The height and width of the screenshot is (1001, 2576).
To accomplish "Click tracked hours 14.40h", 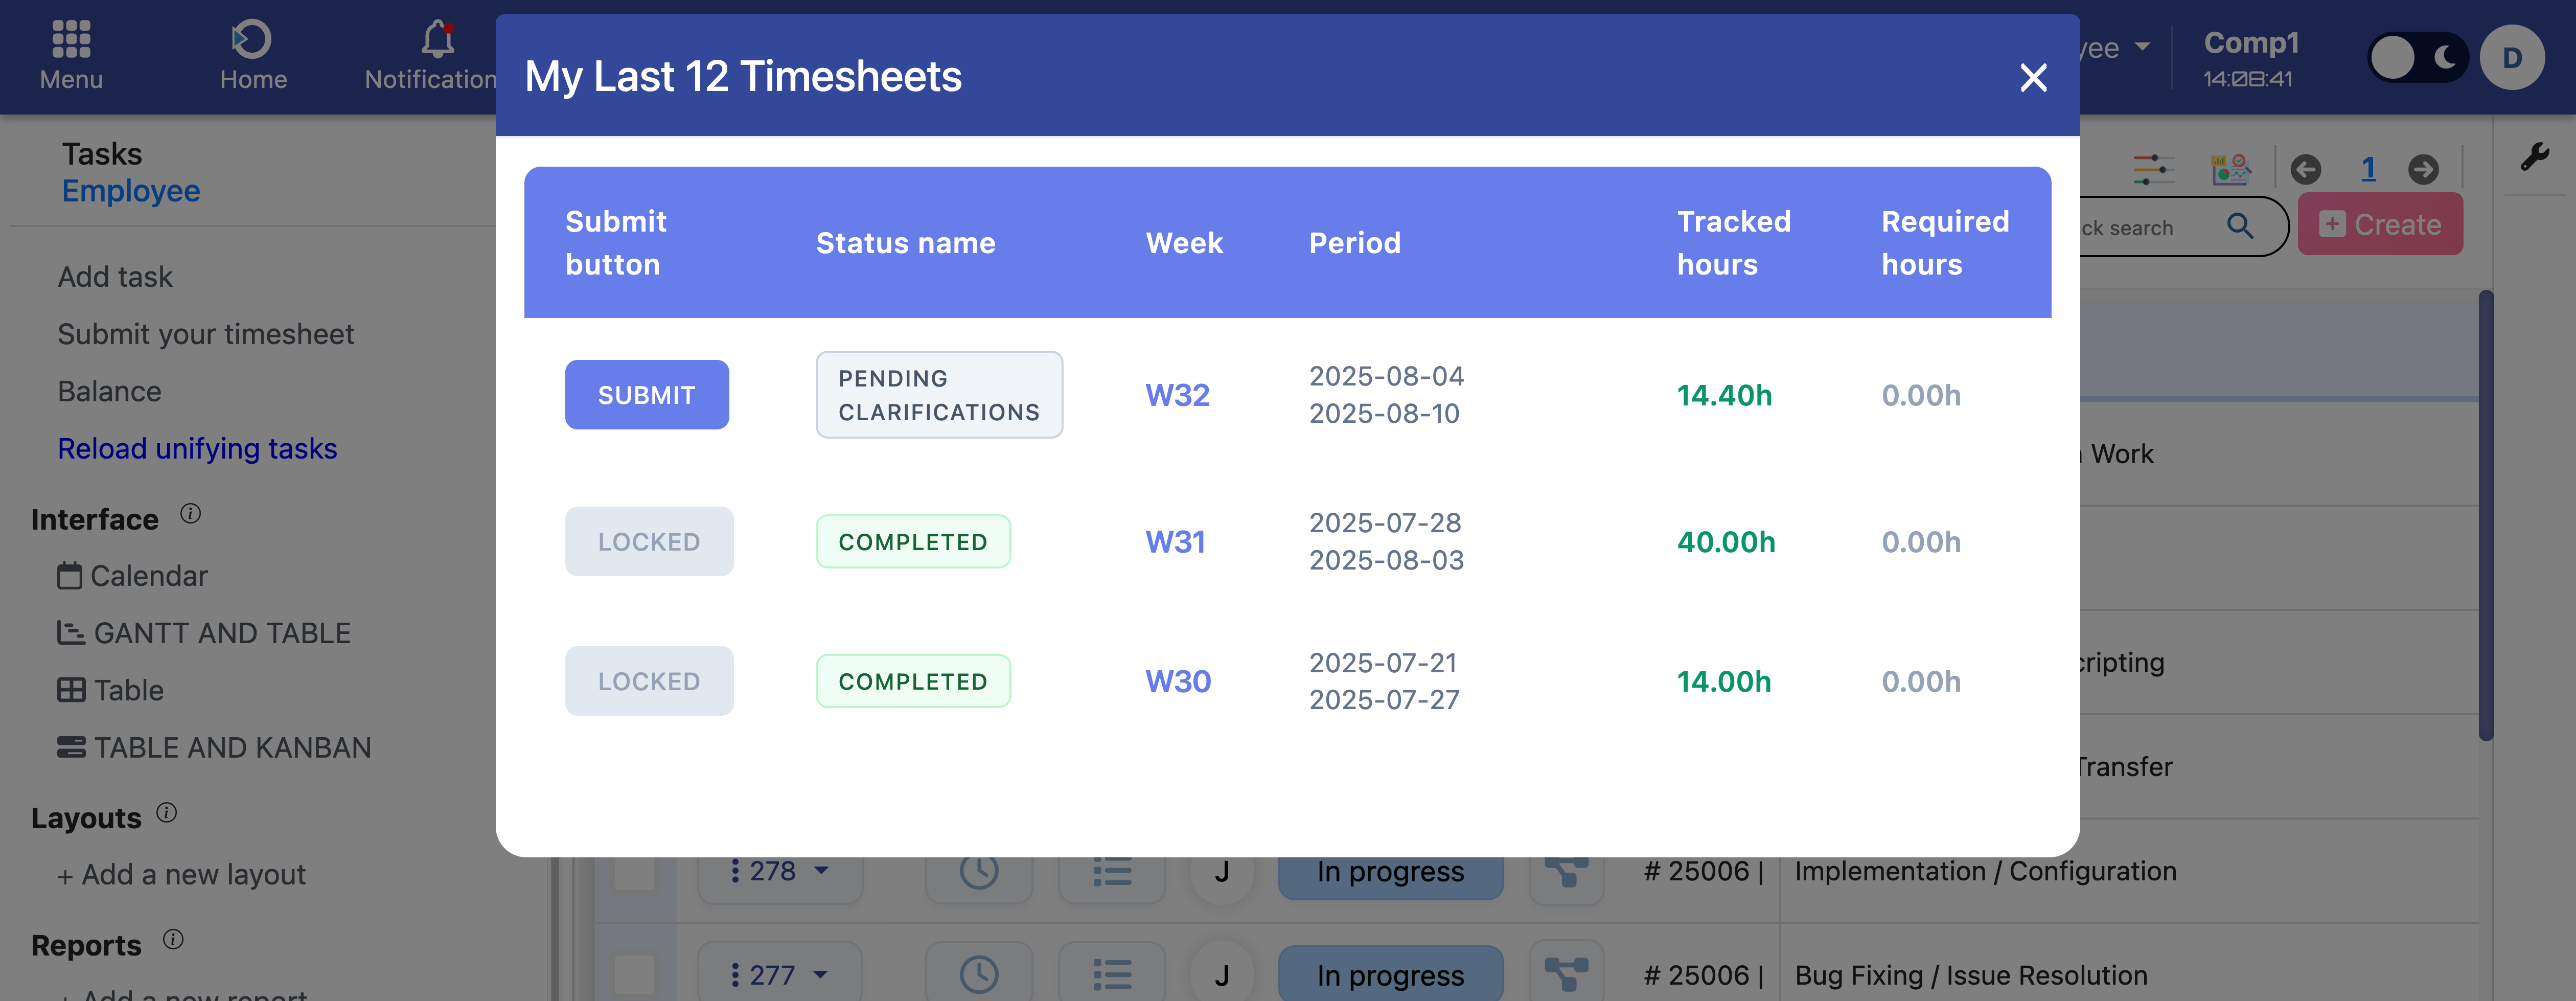I will [1724, 395].
